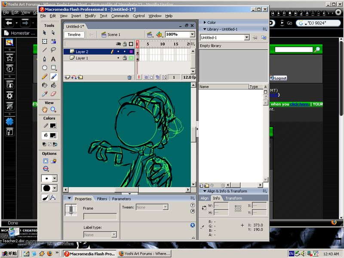Toggle outline view for Layer 1

coord(131,58)
